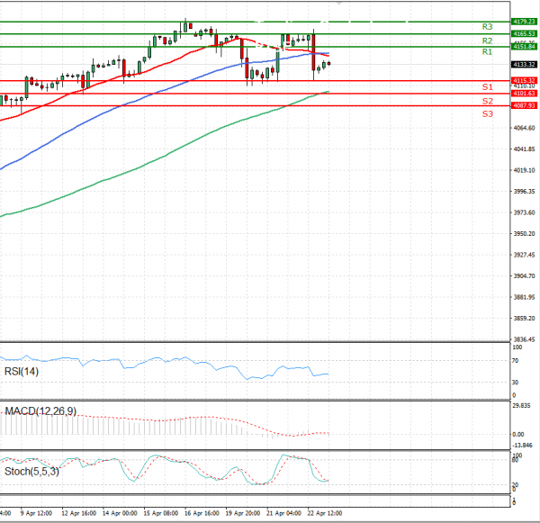The width and height of the screenshot is (540, 523).
Task: Click the 3950.20 price axis value
Action: pos(524,233)
